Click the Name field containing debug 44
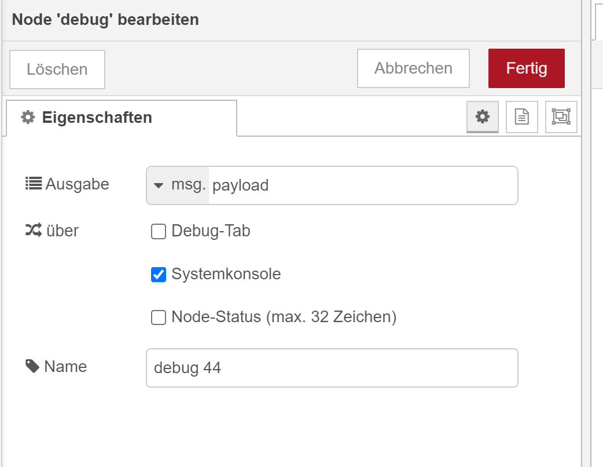The image size is (603, 467). (332, 367)
